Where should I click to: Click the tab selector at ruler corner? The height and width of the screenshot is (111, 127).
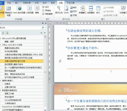pyautogui.click(x=50, y=23)
